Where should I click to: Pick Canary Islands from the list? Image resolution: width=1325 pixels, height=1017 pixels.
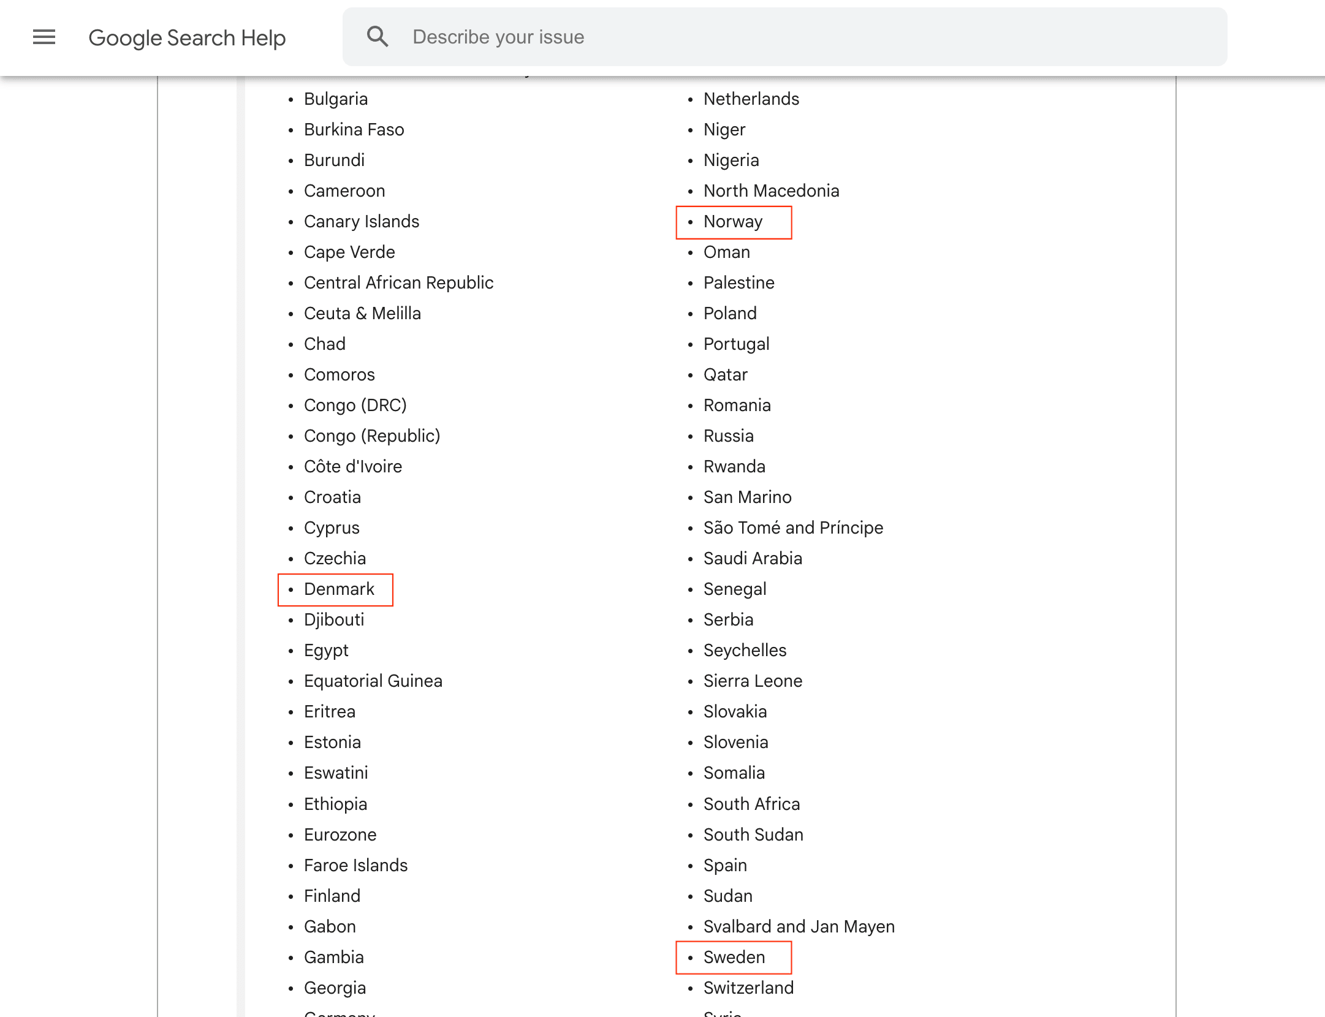pyautogui.click(x=362, y=221)
